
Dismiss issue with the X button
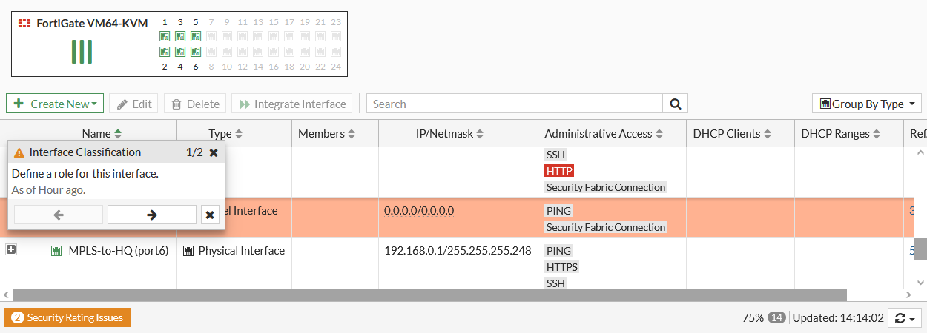tap(210, 215)
